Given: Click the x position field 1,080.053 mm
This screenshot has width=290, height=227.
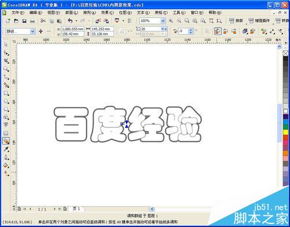Looking at the screenshot, I should [x=72, y=29].
